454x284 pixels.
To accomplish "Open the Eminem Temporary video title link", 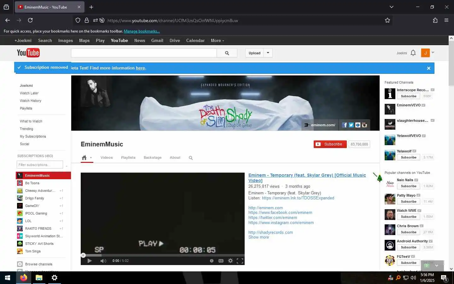I will pos(307,178).
